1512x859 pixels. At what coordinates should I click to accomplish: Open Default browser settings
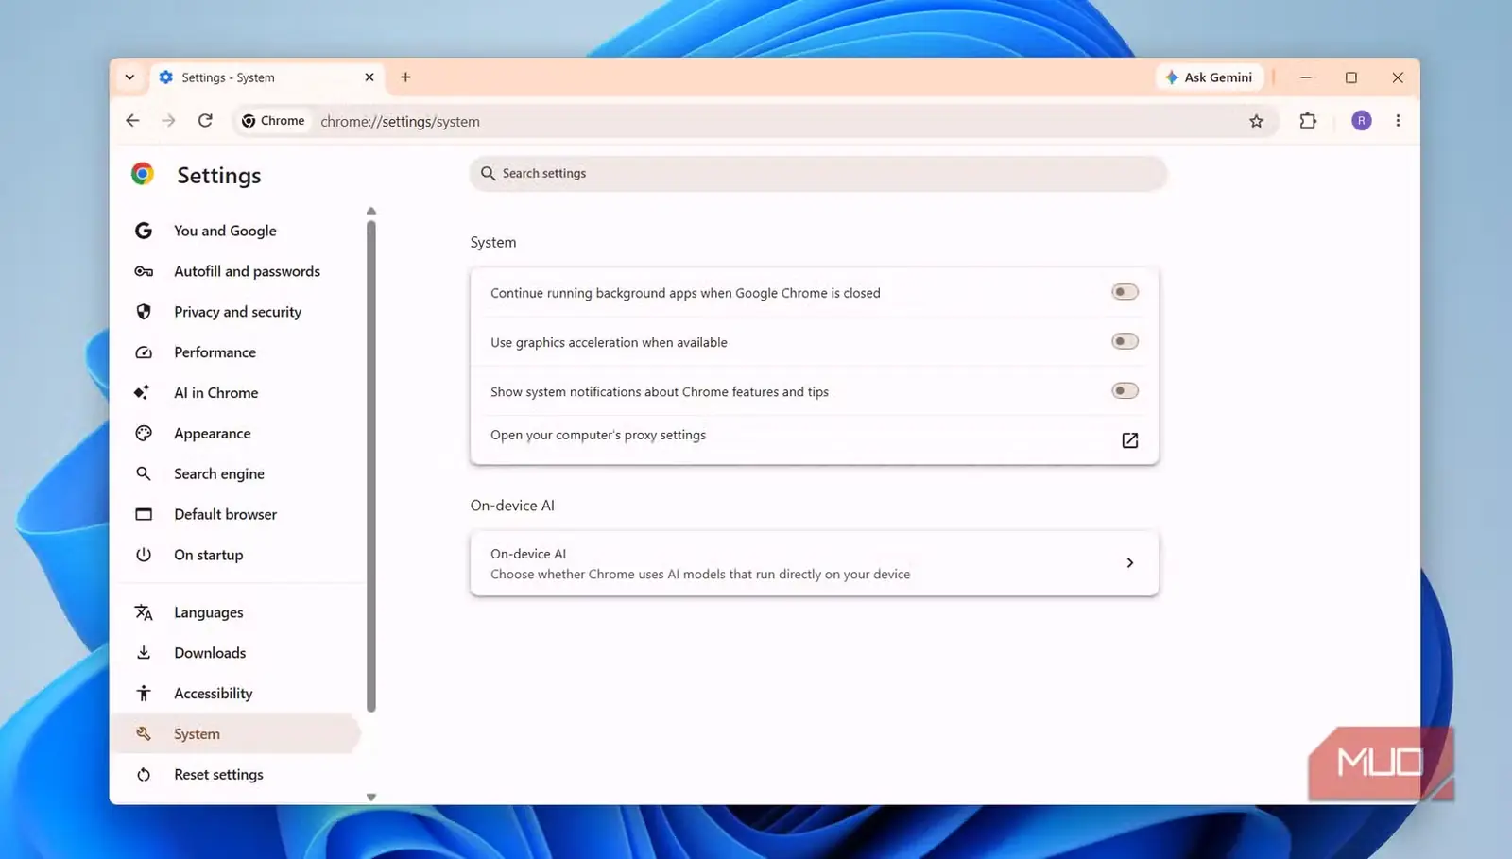click(225, 514)
